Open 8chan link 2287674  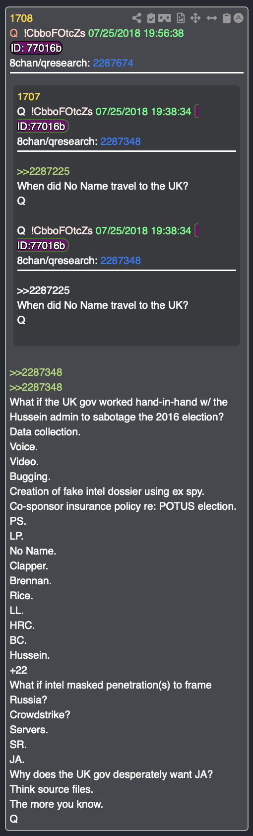[113, 63]
